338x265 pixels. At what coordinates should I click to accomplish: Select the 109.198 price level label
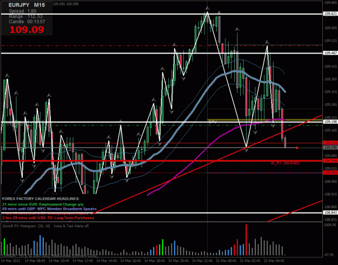(x=330, y=122)
